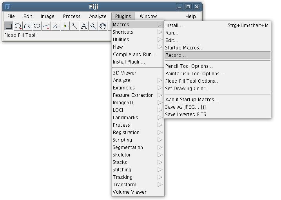Expand the Transform submenu
Screen dimensions: 281x200
(138, 185)
